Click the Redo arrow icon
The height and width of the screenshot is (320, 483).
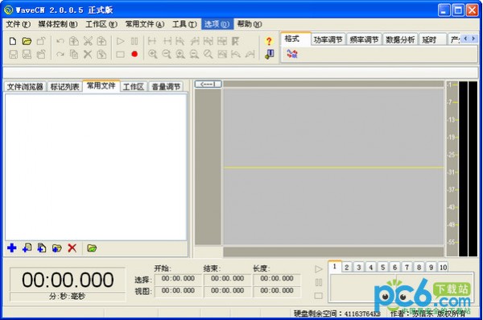coord(60,55)
